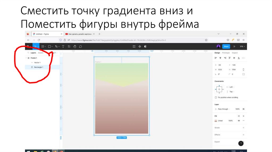Select the Text tool

click(x=63, y=47)
